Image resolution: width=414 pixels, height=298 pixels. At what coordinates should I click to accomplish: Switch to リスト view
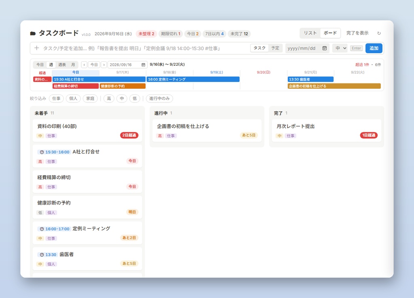tap(310, 33)
